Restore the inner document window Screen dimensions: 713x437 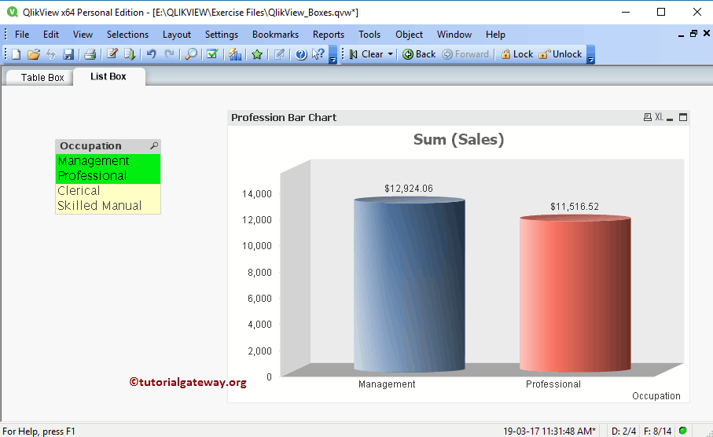pos(693,33)
